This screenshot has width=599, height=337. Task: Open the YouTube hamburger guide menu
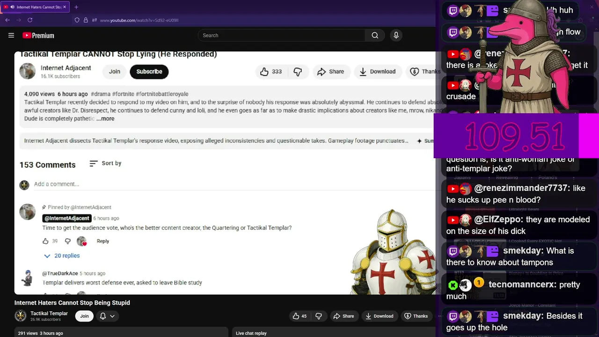pos(11,35)
